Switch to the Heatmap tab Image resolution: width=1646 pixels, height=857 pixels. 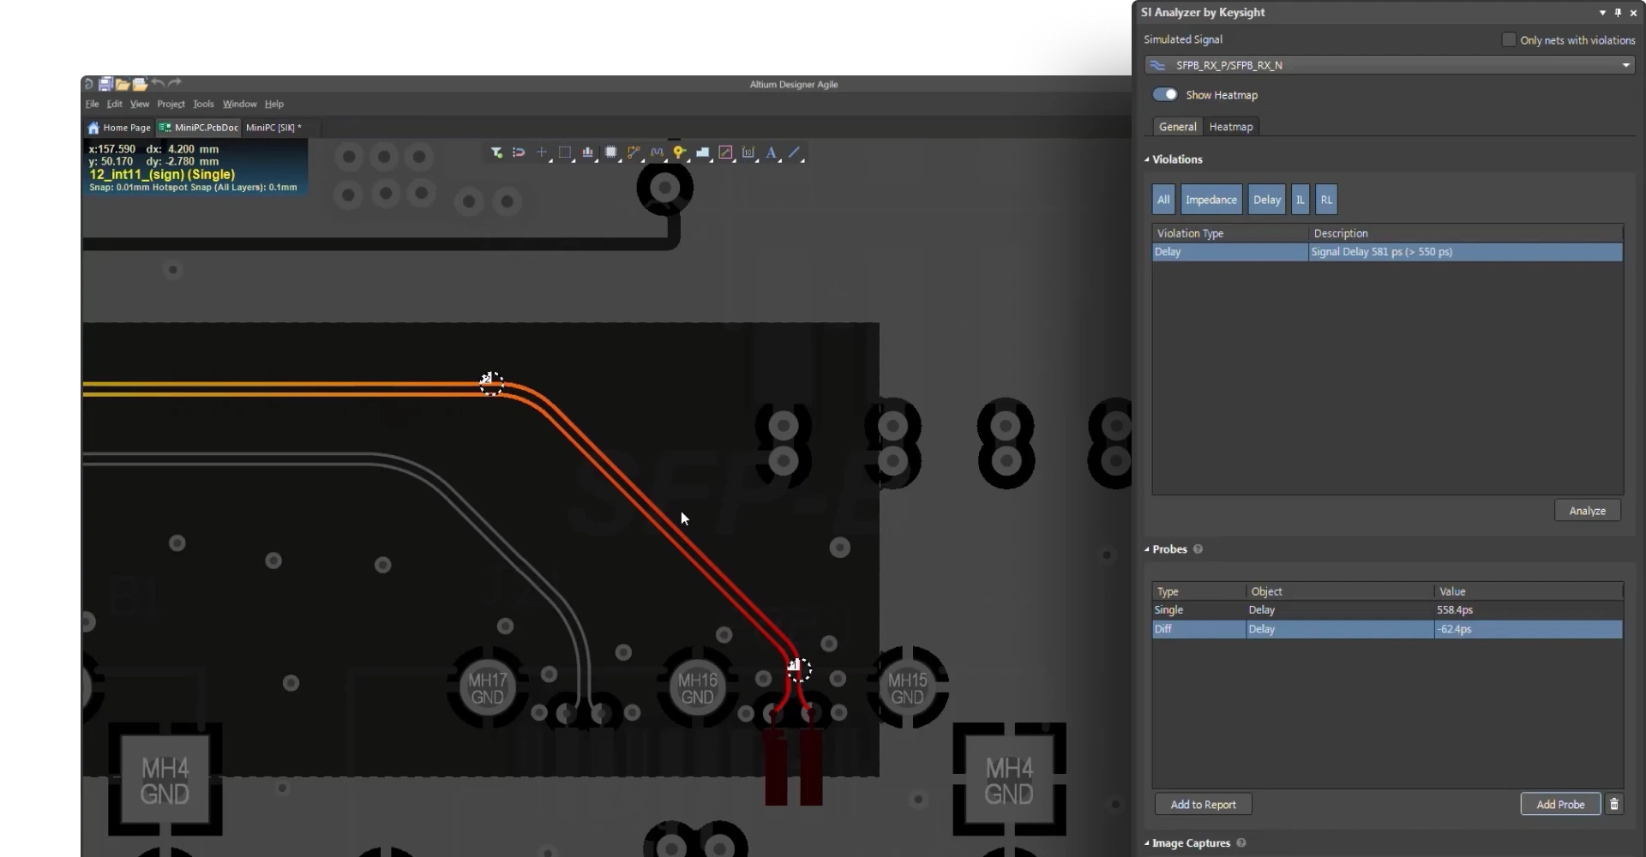tap(1230, 127)
